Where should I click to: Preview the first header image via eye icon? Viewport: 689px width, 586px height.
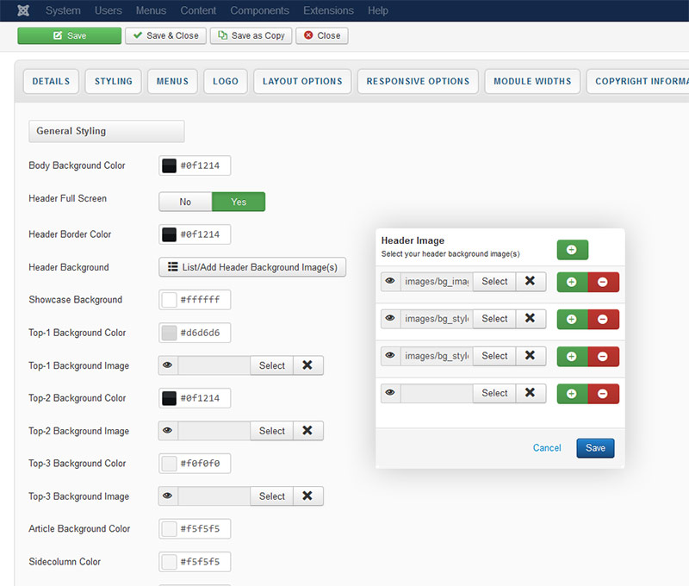click(x=390, y=282)
